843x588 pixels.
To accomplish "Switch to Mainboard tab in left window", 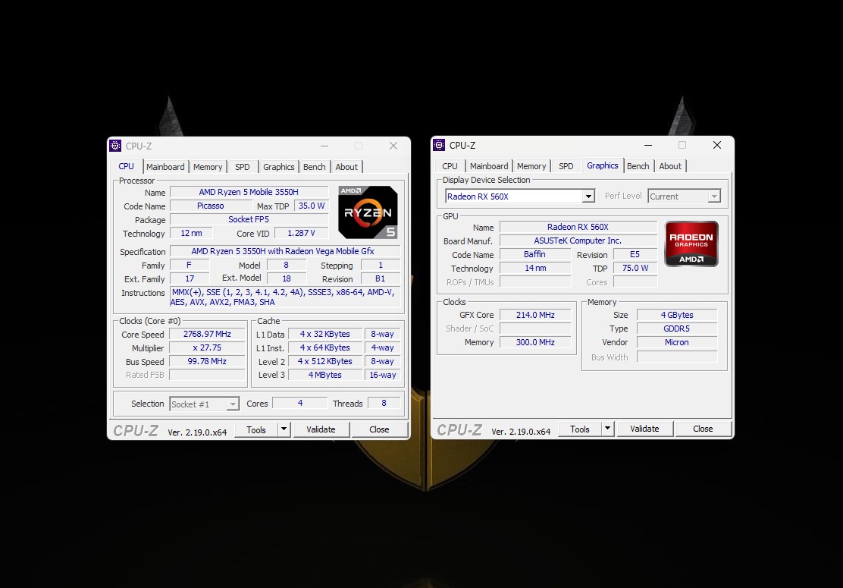I will point(165,167).
